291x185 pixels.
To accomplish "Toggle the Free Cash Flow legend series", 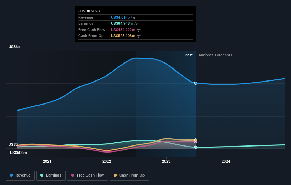I will pos(88,175).
